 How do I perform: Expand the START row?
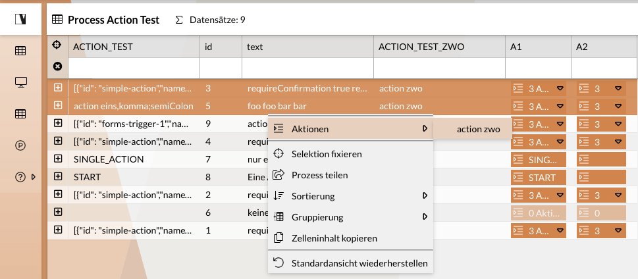(58, 176)
